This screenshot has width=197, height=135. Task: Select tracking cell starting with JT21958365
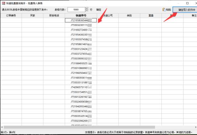pos(81,20)
